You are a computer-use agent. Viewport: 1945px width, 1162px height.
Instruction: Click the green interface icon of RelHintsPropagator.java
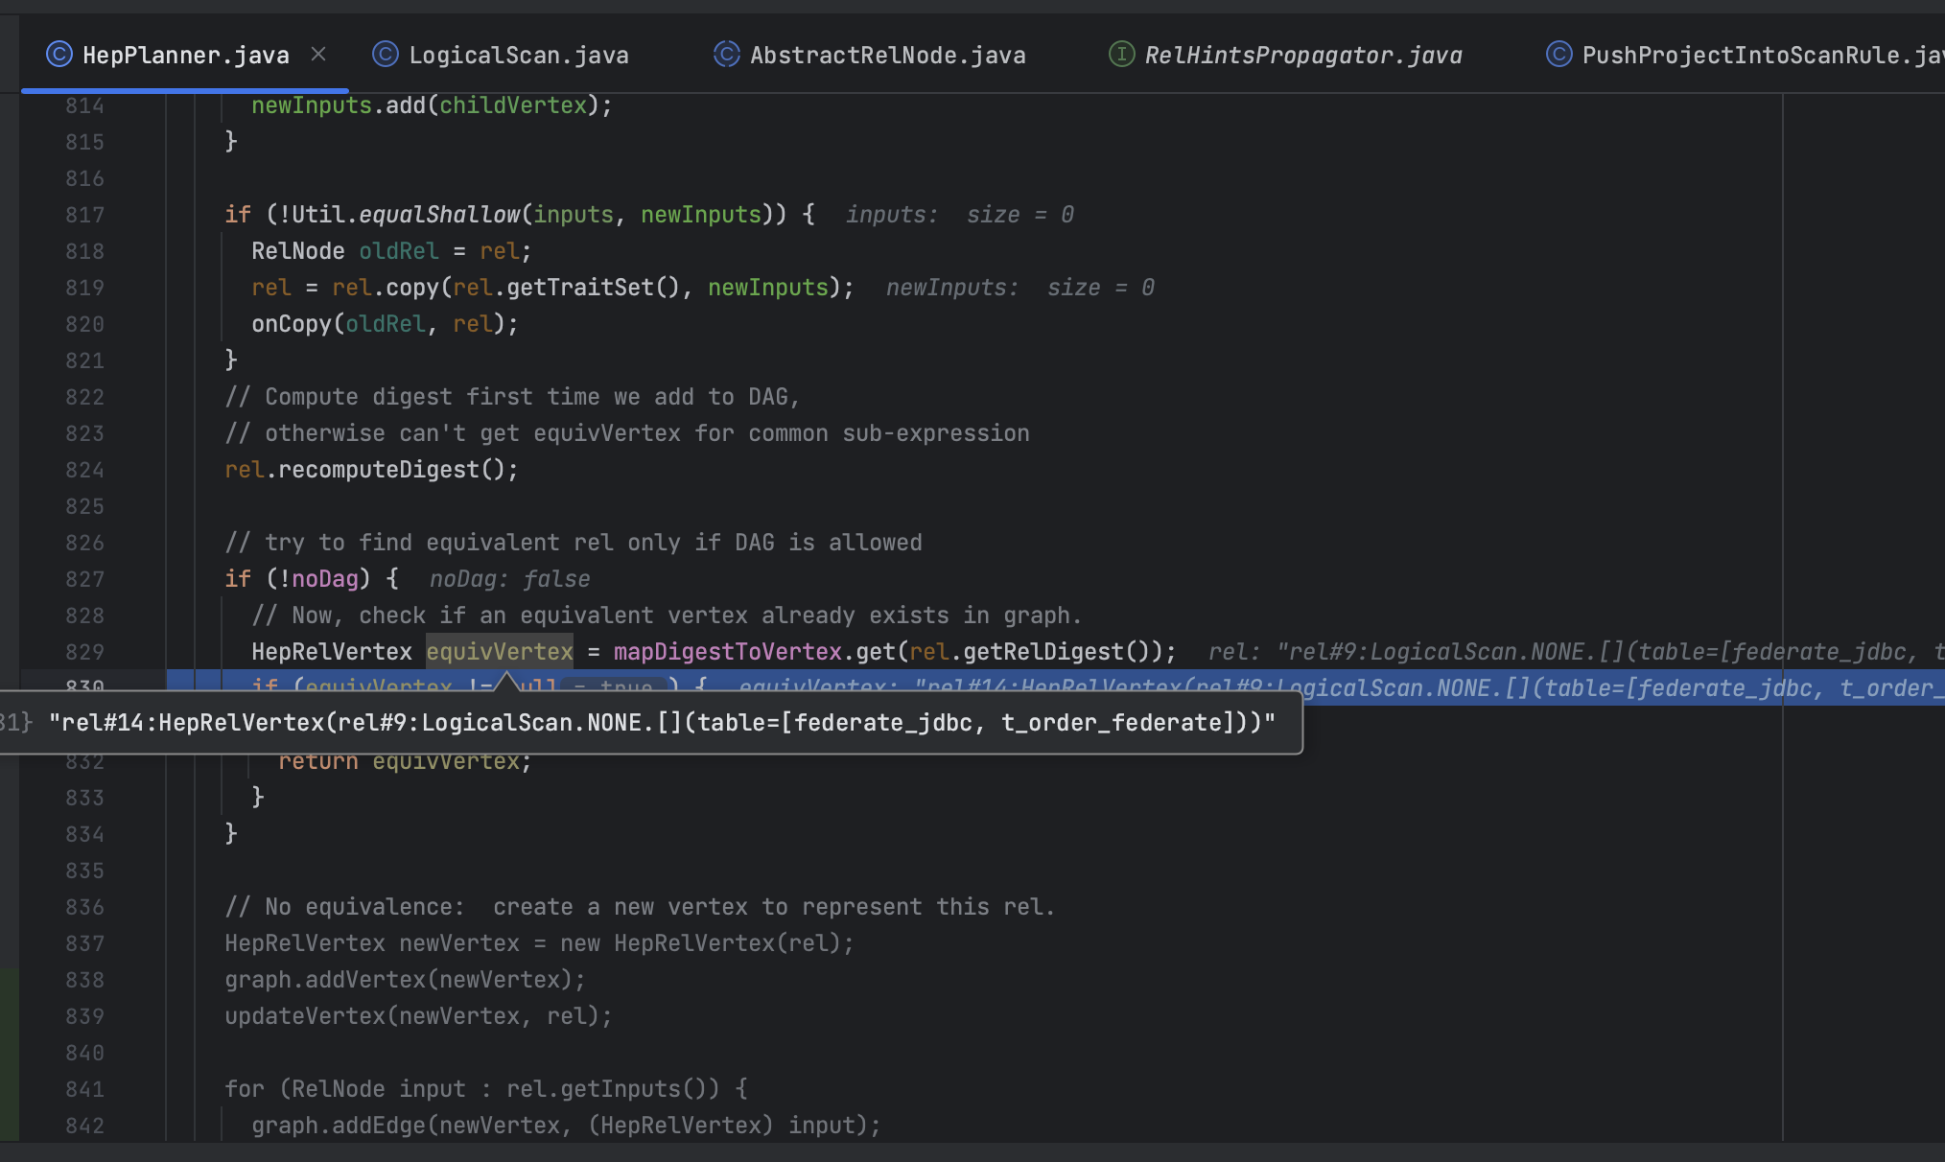(x=1121, y=55)
